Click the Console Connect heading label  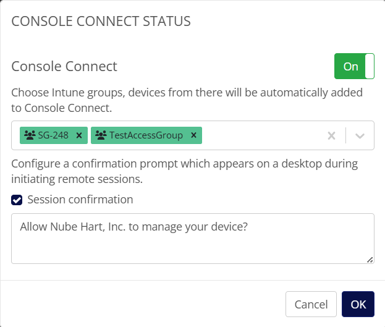(64, 66)
